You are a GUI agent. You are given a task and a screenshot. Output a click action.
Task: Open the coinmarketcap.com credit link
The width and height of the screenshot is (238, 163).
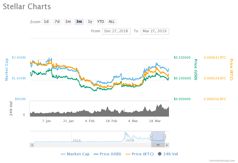(x=222, y=161)
